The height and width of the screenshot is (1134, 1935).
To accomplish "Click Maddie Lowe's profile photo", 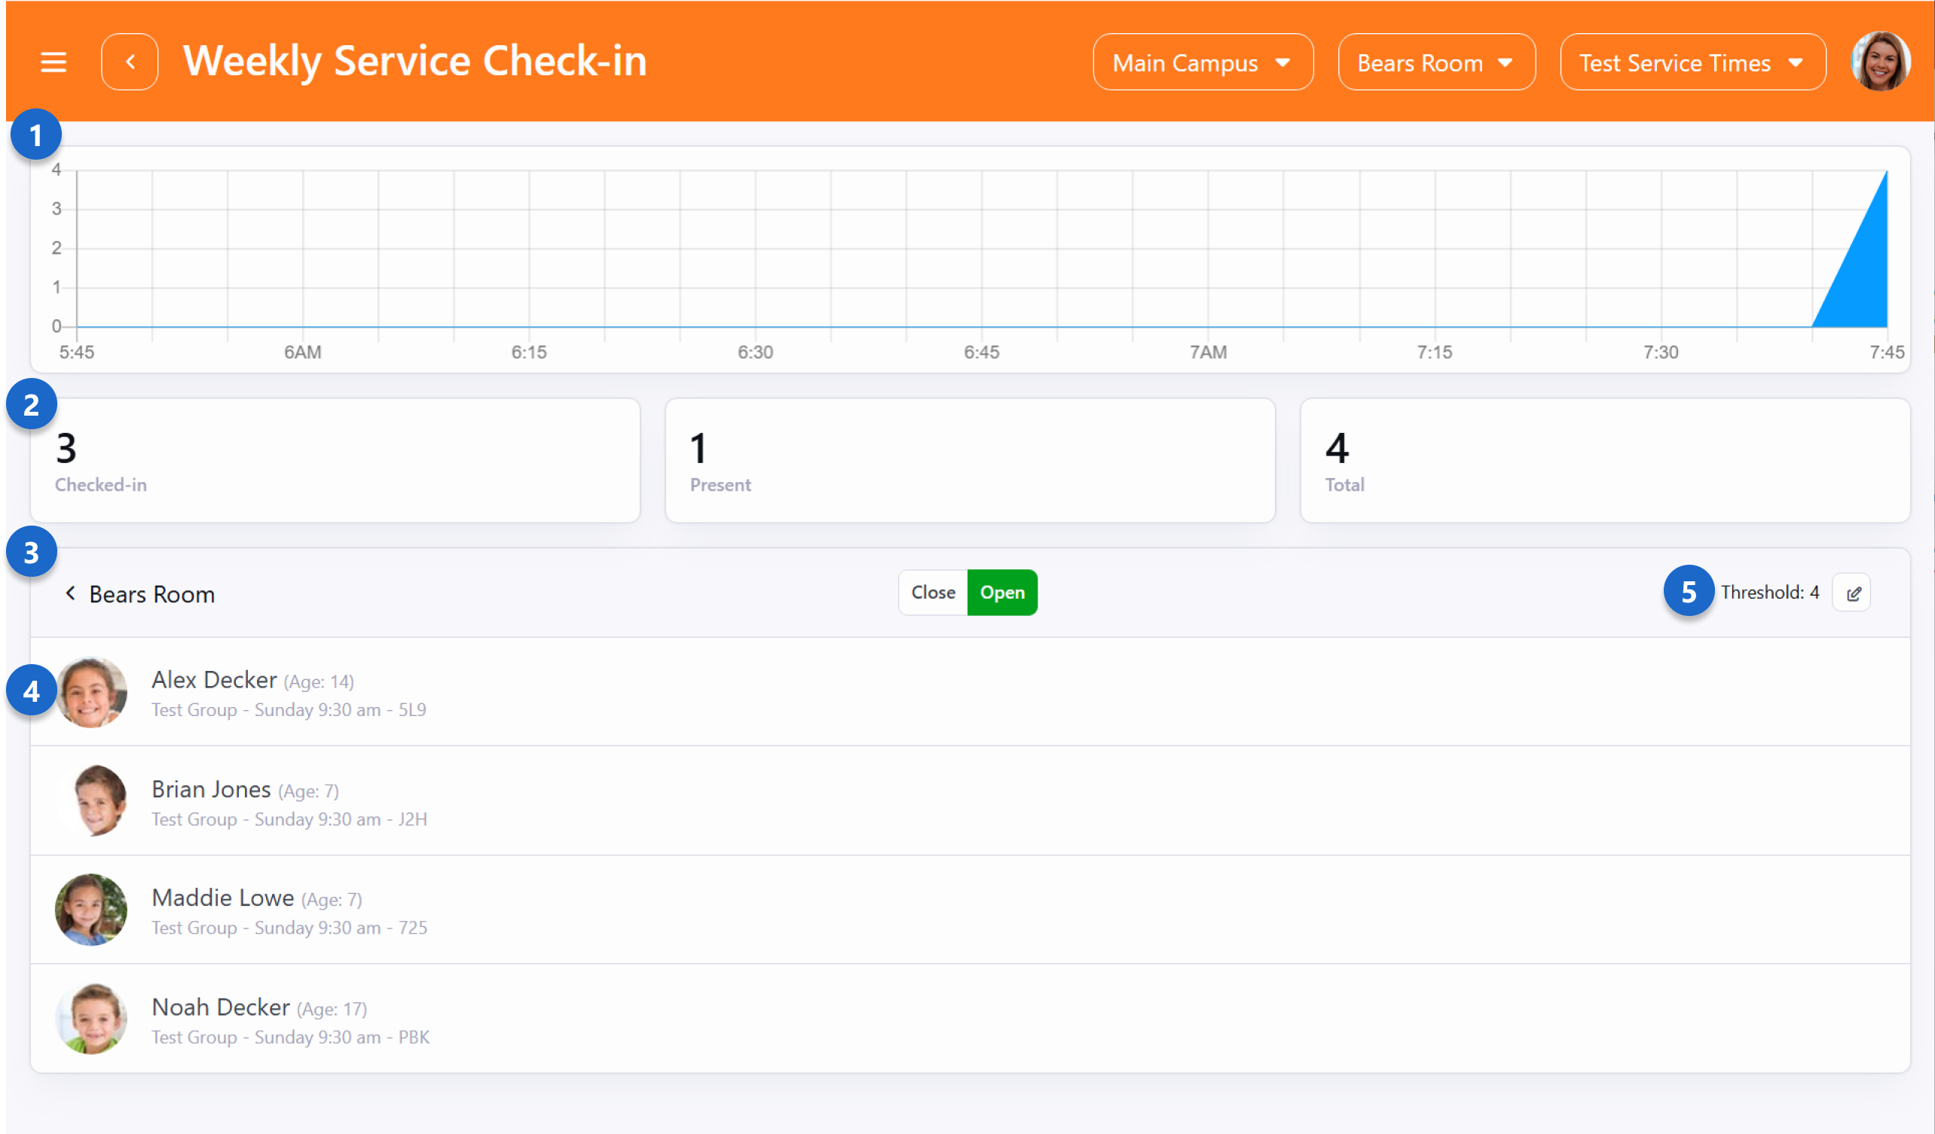I will 91,910.
